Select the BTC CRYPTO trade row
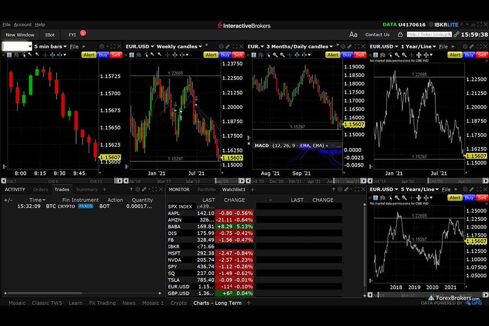Viewport: 489px width, 326px height. coord(83,206)
